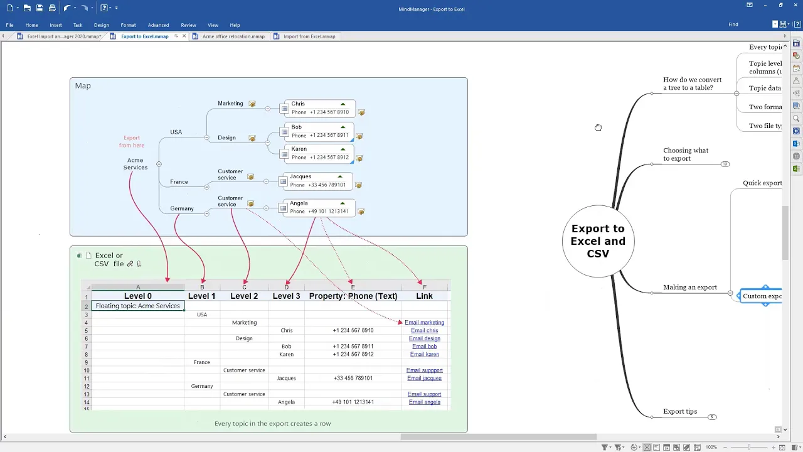Click the Undo arrow icon
The height and width of the screenshot is (452, 803).
click(x=67, y=8)
